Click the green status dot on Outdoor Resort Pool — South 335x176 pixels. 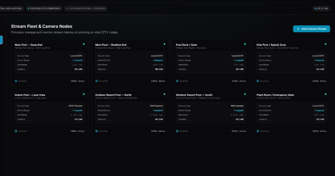click(x=245, y=94)
